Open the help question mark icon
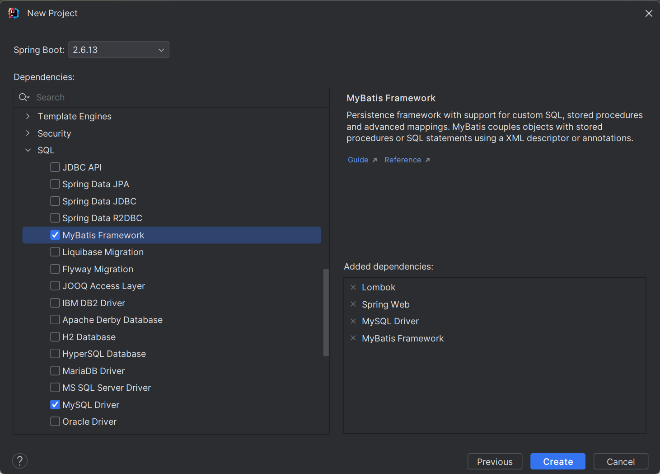The image size is (660, 474). coord(20,461)
